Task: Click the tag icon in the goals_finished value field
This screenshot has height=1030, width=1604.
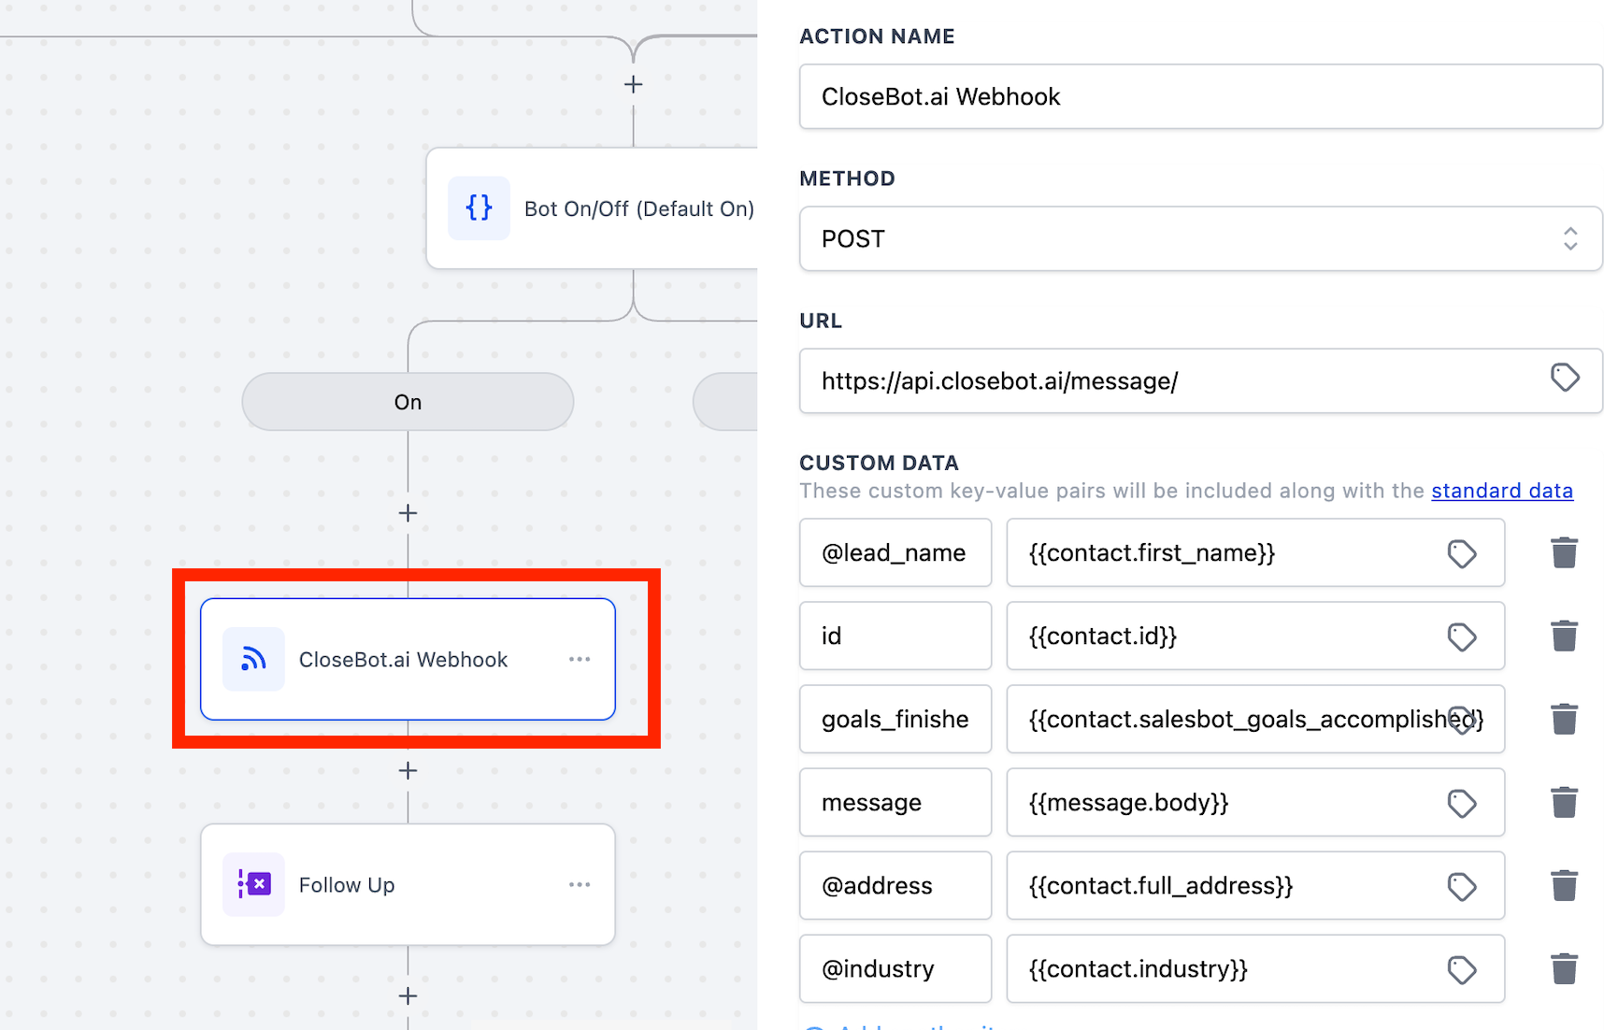Action: click(1462, 720)
